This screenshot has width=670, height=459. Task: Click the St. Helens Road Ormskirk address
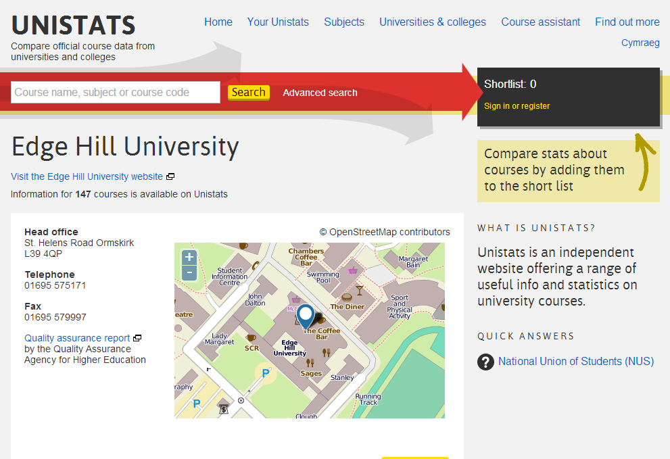pos(79,243)
